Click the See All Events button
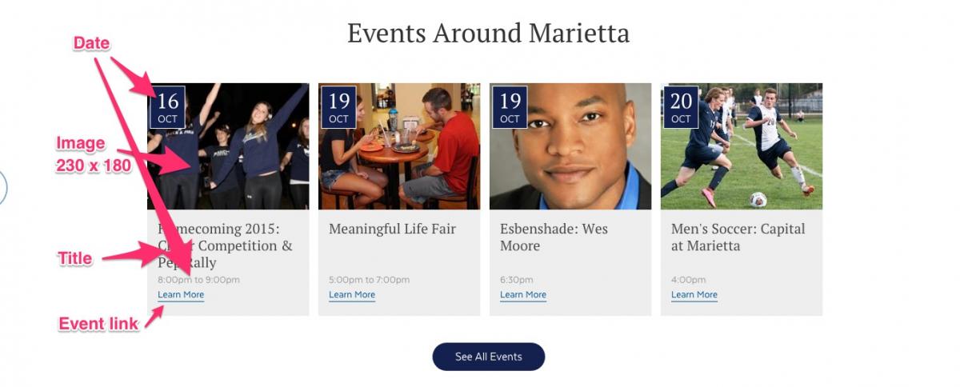 489,357
